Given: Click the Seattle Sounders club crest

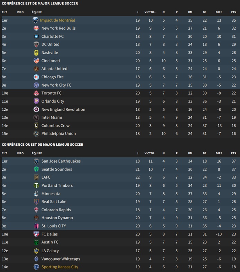Looking at the screenshot, I should (x=36, y=169).
